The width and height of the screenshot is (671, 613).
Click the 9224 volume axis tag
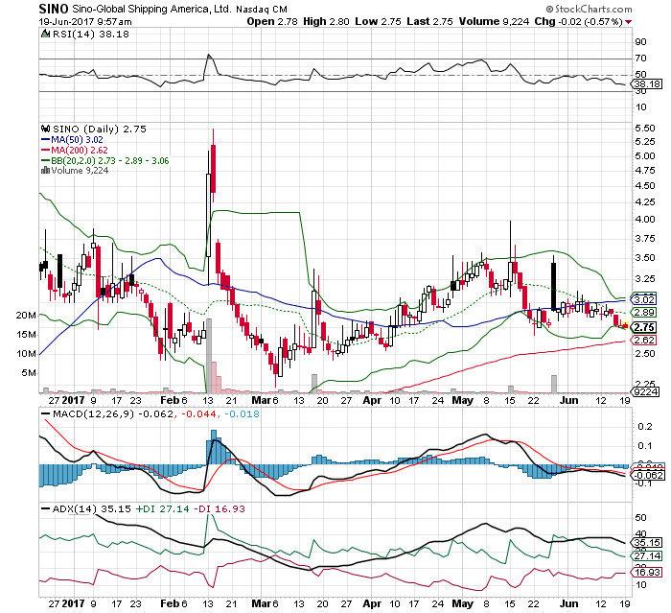645,391
